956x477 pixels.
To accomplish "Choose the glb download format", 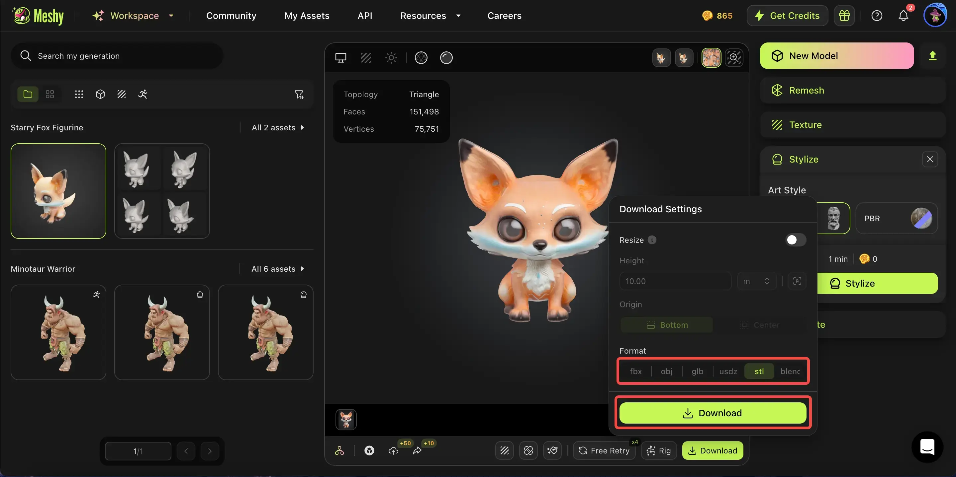I will 697,371.
